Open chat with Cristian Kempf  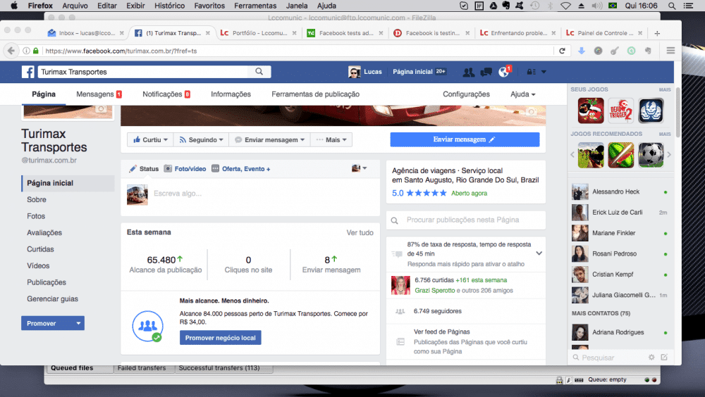click(x=620, y=275)
